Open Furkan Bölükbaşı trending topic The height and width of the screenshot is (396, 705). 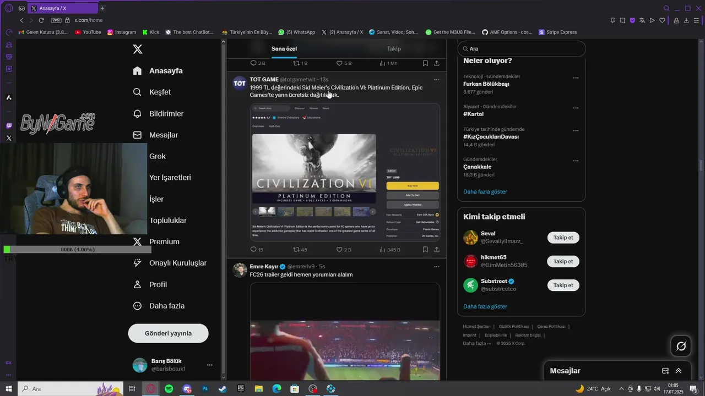point(486,84)
